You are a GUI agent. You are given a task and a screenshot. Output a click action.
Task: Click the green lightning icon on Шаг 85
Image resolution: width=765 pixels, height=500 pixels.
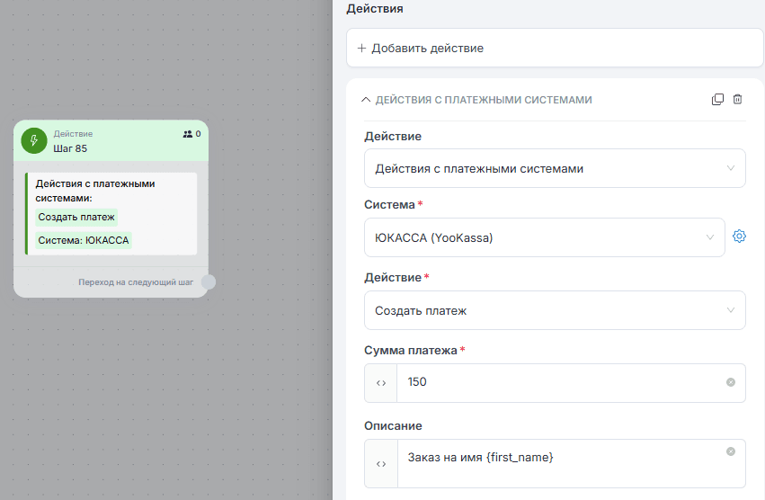33,140
